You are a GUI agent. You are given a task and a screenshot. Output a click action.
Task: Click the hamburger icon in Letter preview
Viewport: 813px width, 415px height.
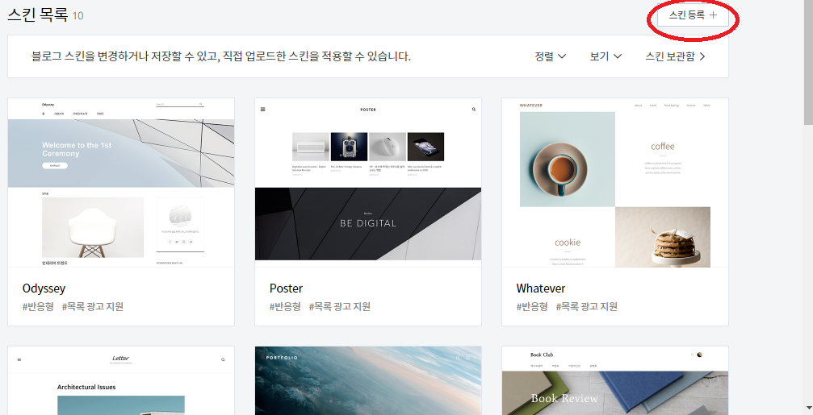(x=19, y=359)
